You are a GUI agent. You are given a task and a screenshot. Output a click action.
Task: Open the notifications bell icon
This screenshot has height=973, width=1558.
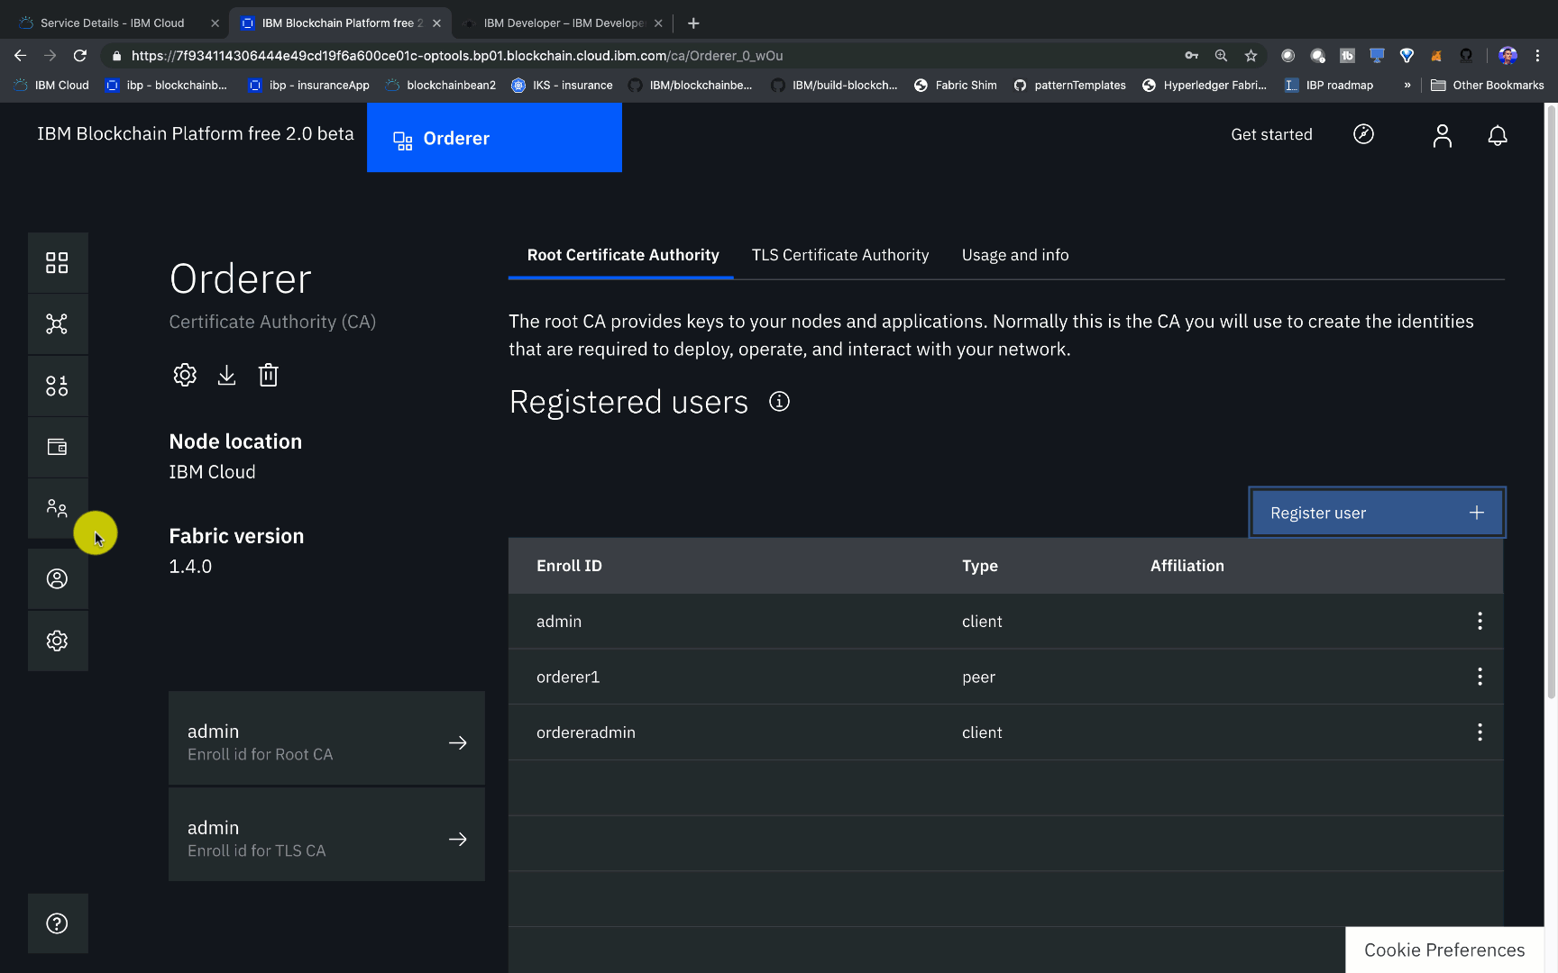point(1497,135)
